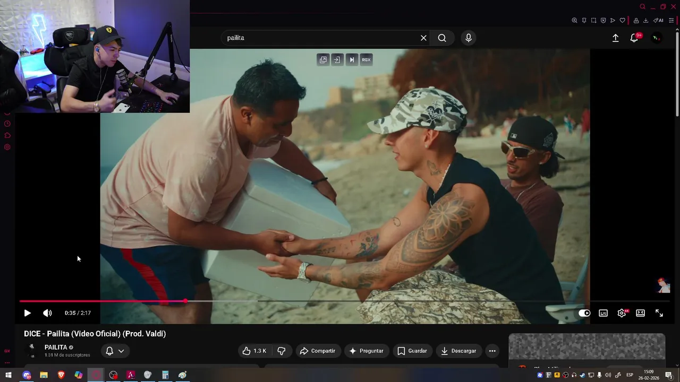Click the red browser search tabs icon
This screenshot has width=680, height=382.
point(642,7)
